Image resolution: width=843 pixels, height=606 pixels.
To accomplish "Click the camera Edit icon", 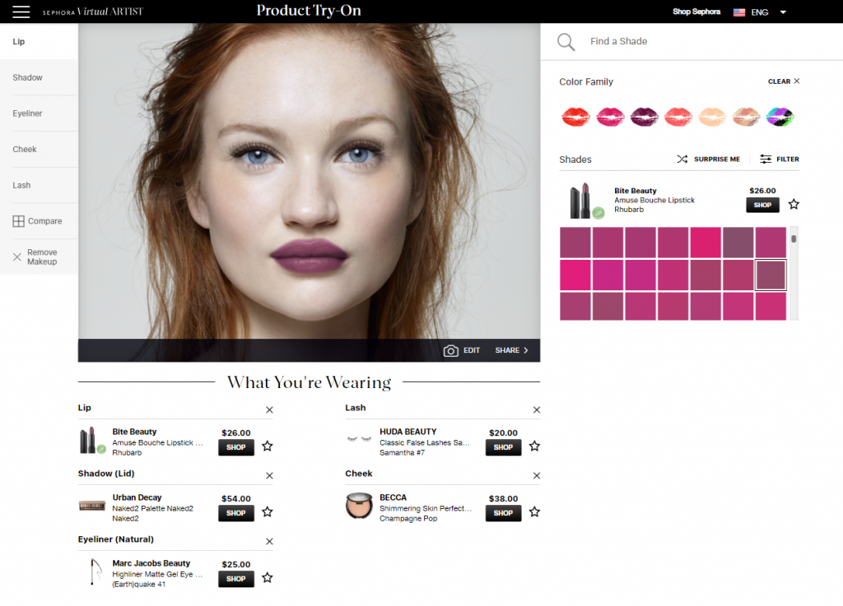I will [x=450, y=350].
